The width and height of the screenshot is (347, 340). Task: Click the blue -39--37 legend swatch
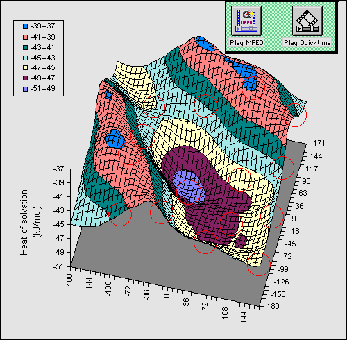(x=25, y=26)
